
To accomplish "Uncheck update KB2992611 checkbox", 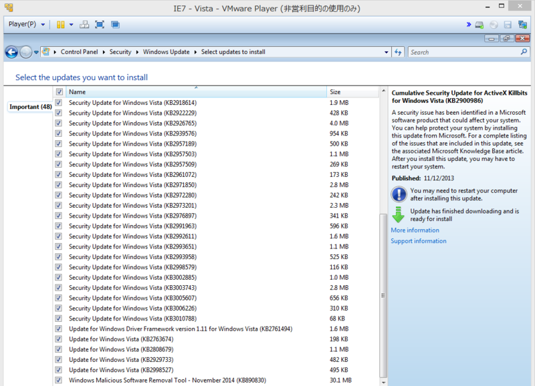I will pyautogui.click(x=59, y=236).
